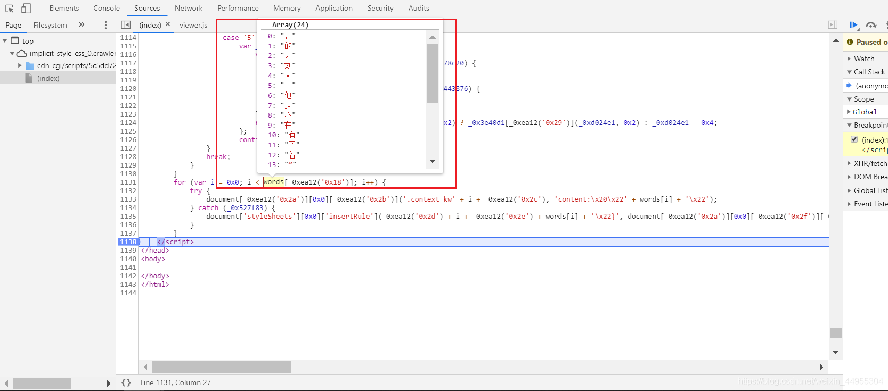Click the Line 1131, Column 27 status
Screen dimensions: 888x391
[175, 382]
